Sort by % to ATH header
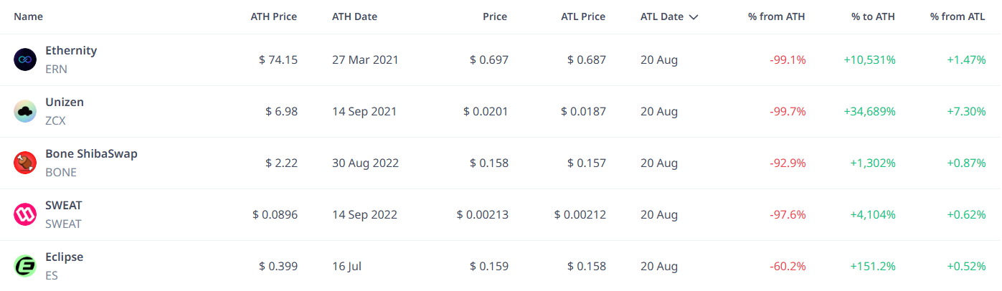This screenshot has height=291, width=1002. 872,16
